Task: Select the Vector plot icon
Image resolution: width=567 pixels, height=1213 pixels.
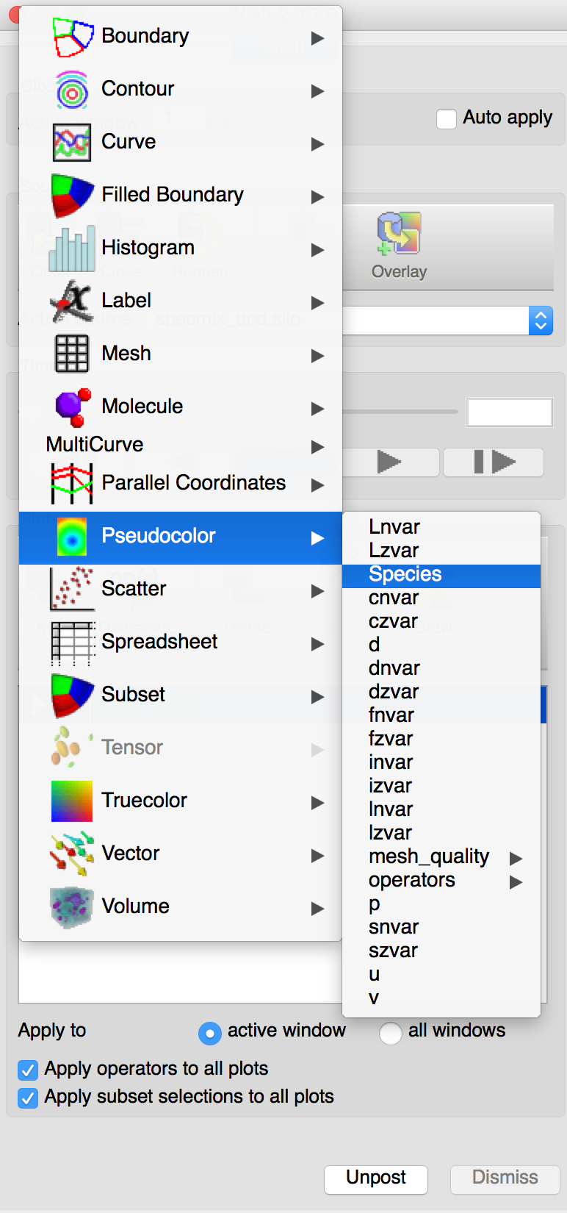Action: coord(72,854)
